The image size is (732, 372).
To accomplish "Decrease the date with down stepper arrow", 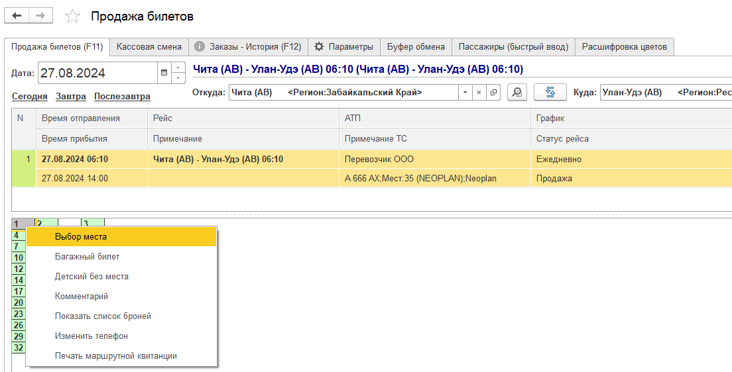I will click(x=178, y=78).
